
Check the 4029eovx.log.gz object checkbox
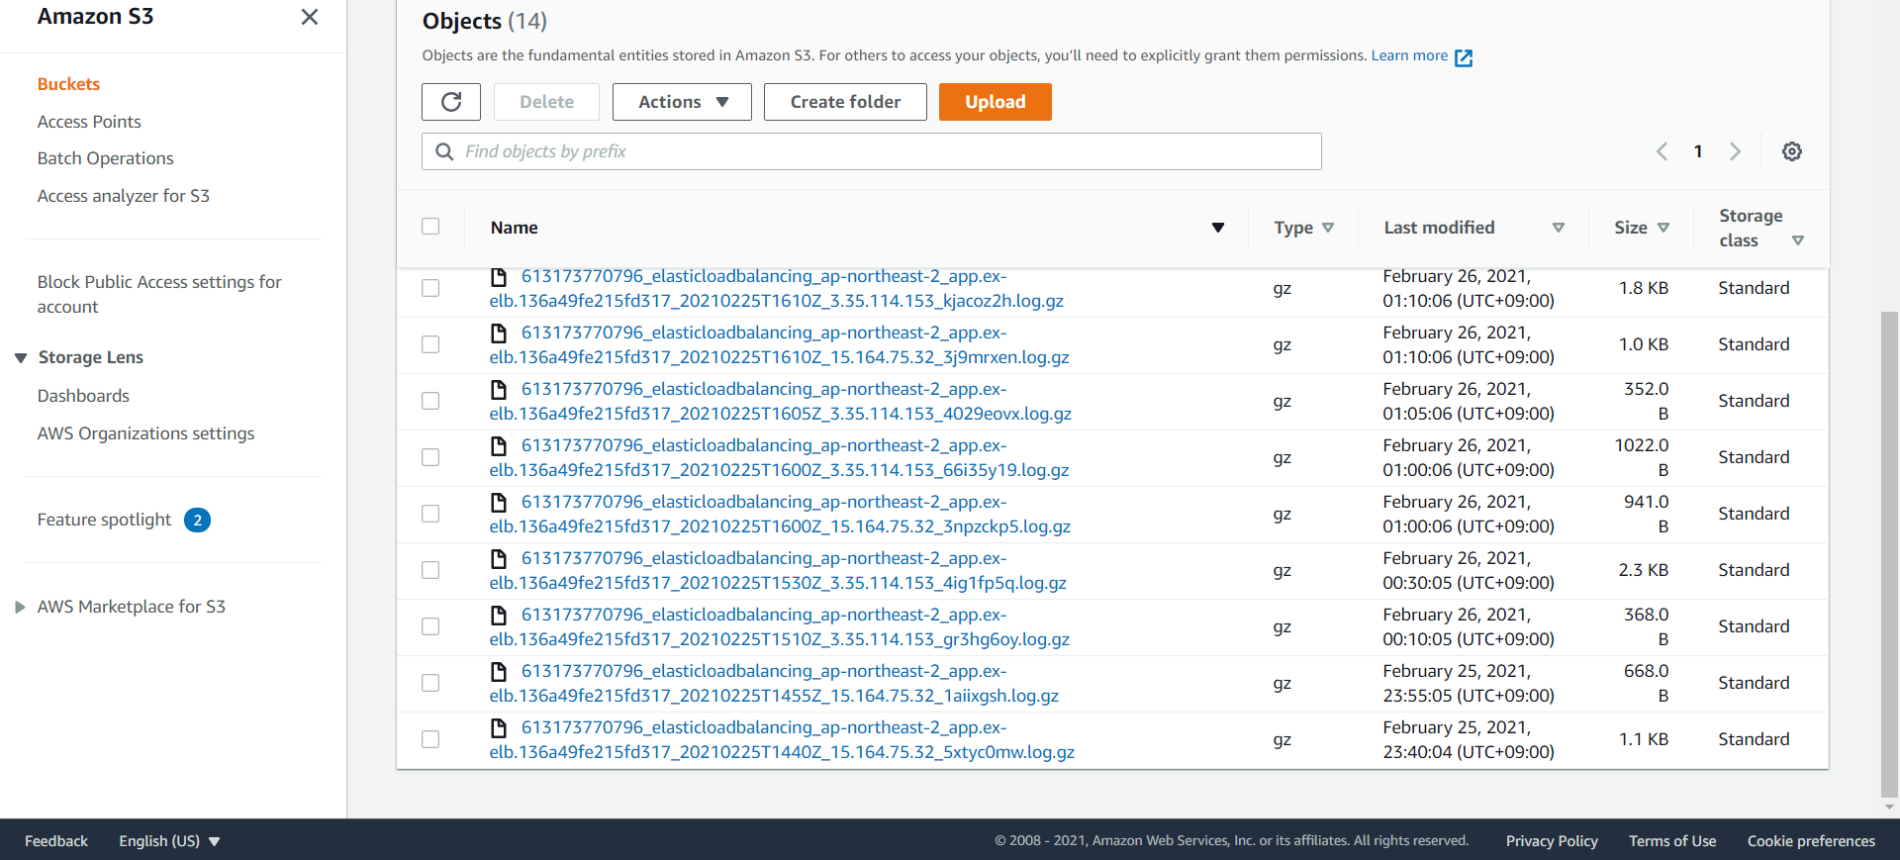[x=430, y=401]
